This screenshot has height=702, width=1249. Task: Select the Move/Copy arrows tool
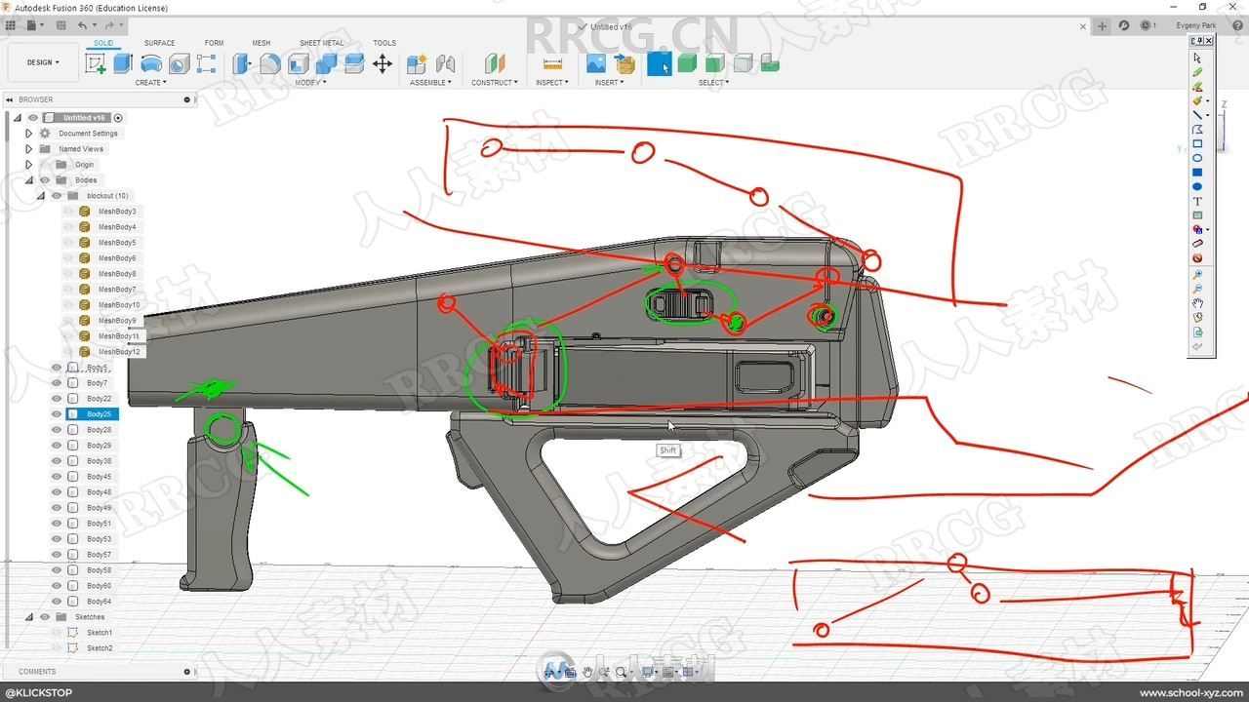(383, 63)
